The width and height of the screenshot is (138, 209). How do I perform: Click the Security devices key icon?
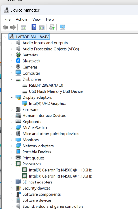coord(18,188)
